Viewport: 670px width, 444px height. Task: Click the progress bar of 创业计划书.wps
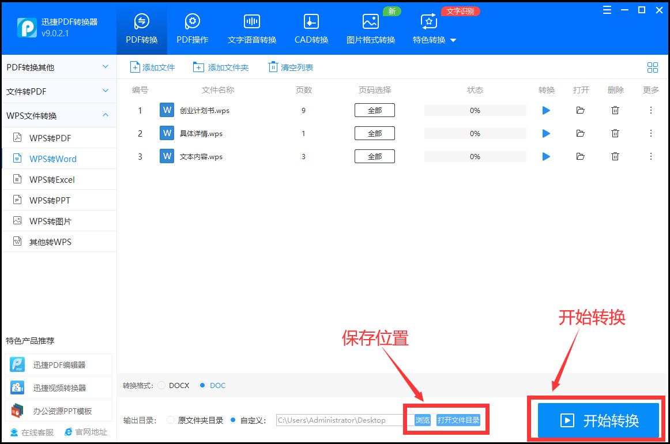475,110
